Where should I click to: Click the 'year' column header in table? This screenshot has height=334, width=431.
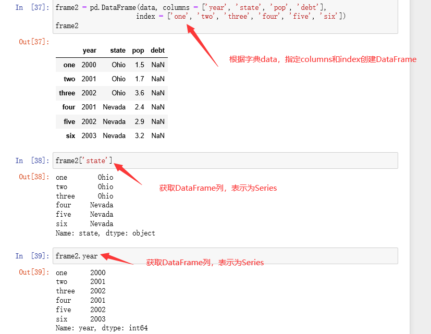point(89,51)
